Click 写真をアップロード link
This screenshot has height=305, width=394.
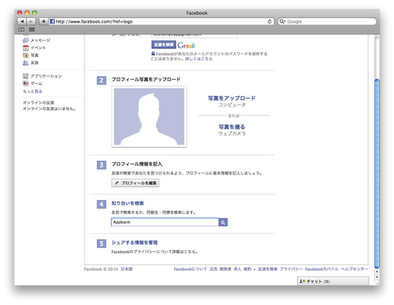click(231, 98)
